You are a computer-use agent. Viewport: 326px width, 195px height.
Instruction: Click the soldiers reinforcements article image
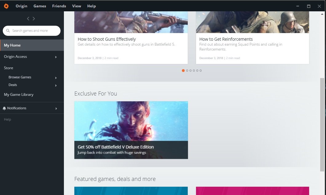(252, 22)
